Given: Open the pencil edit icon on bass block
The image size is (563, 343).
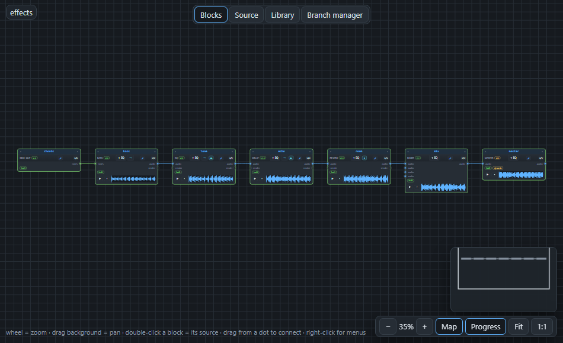Looking at the screenshot, I should 143,158.
